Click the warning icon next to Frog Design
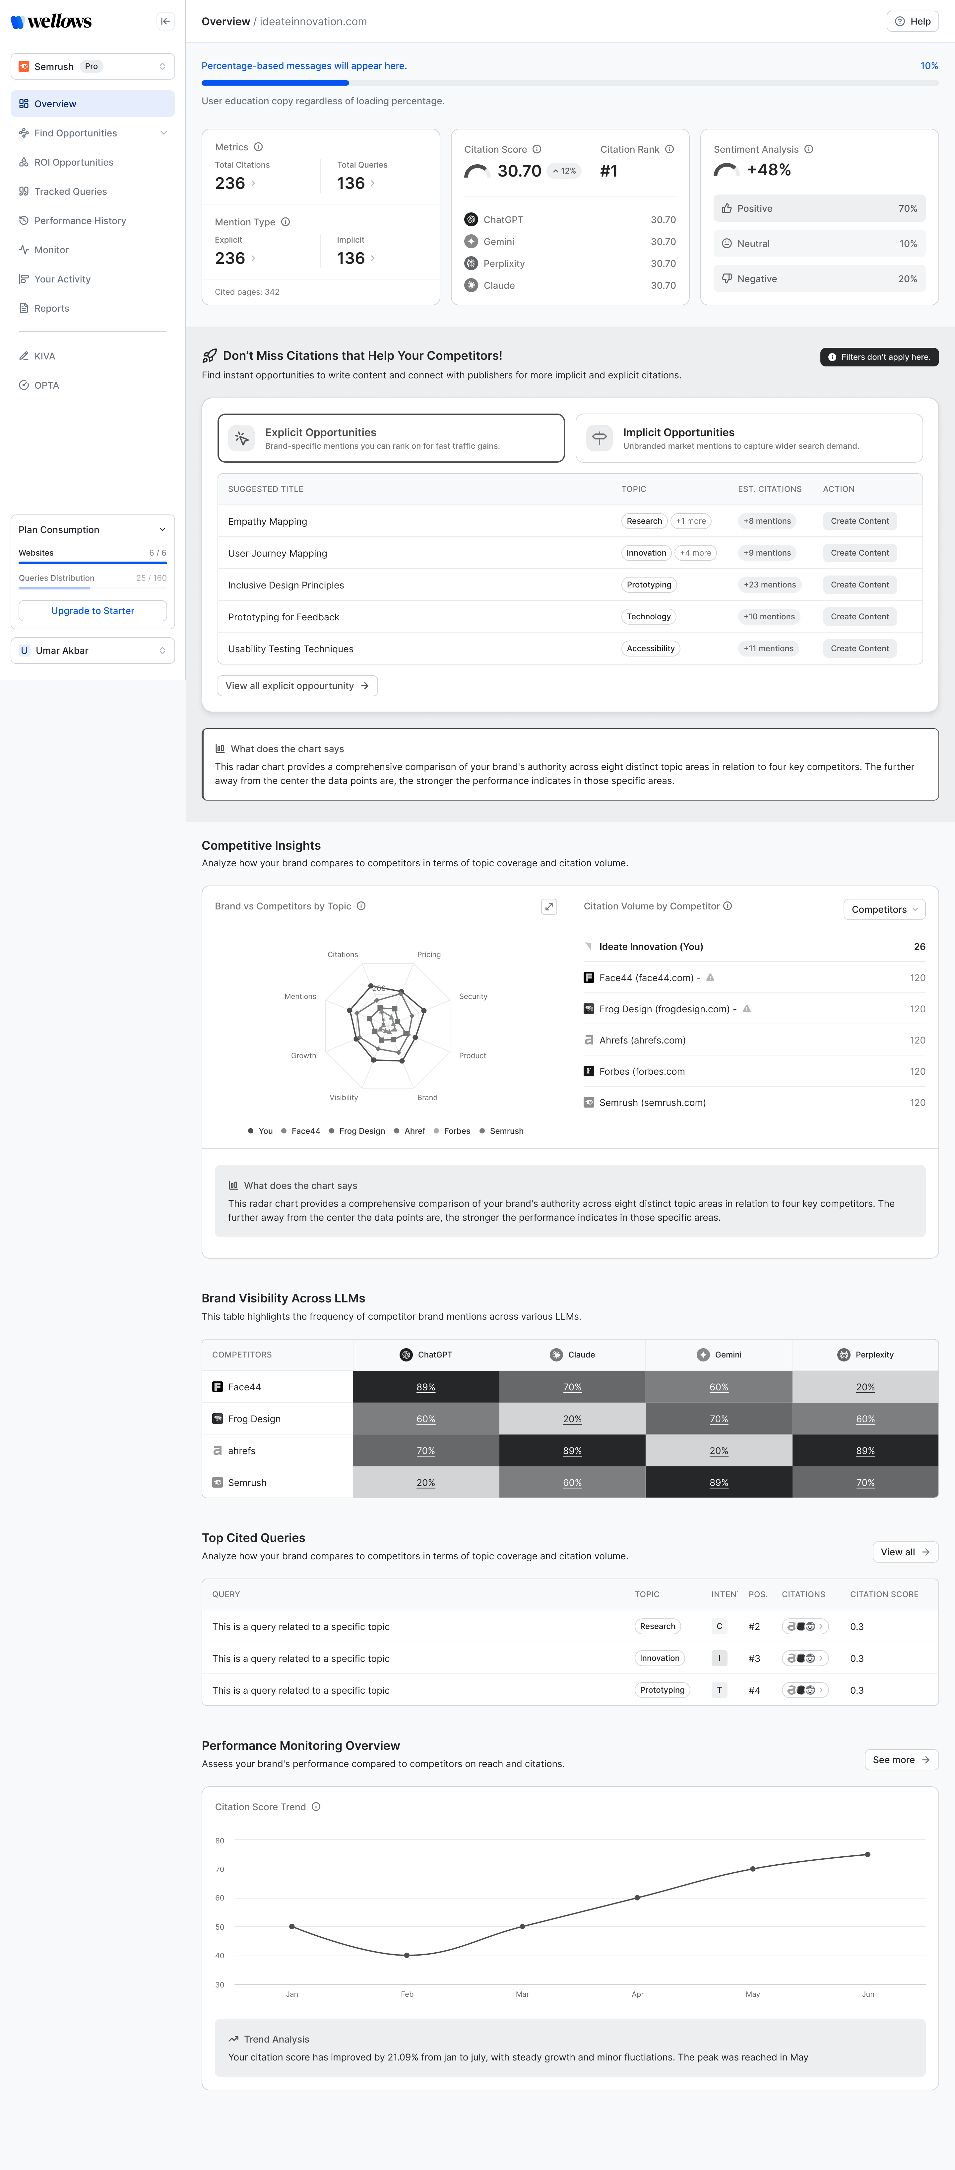This screenshot has height=2170, width=955. tap(746, 1008)
